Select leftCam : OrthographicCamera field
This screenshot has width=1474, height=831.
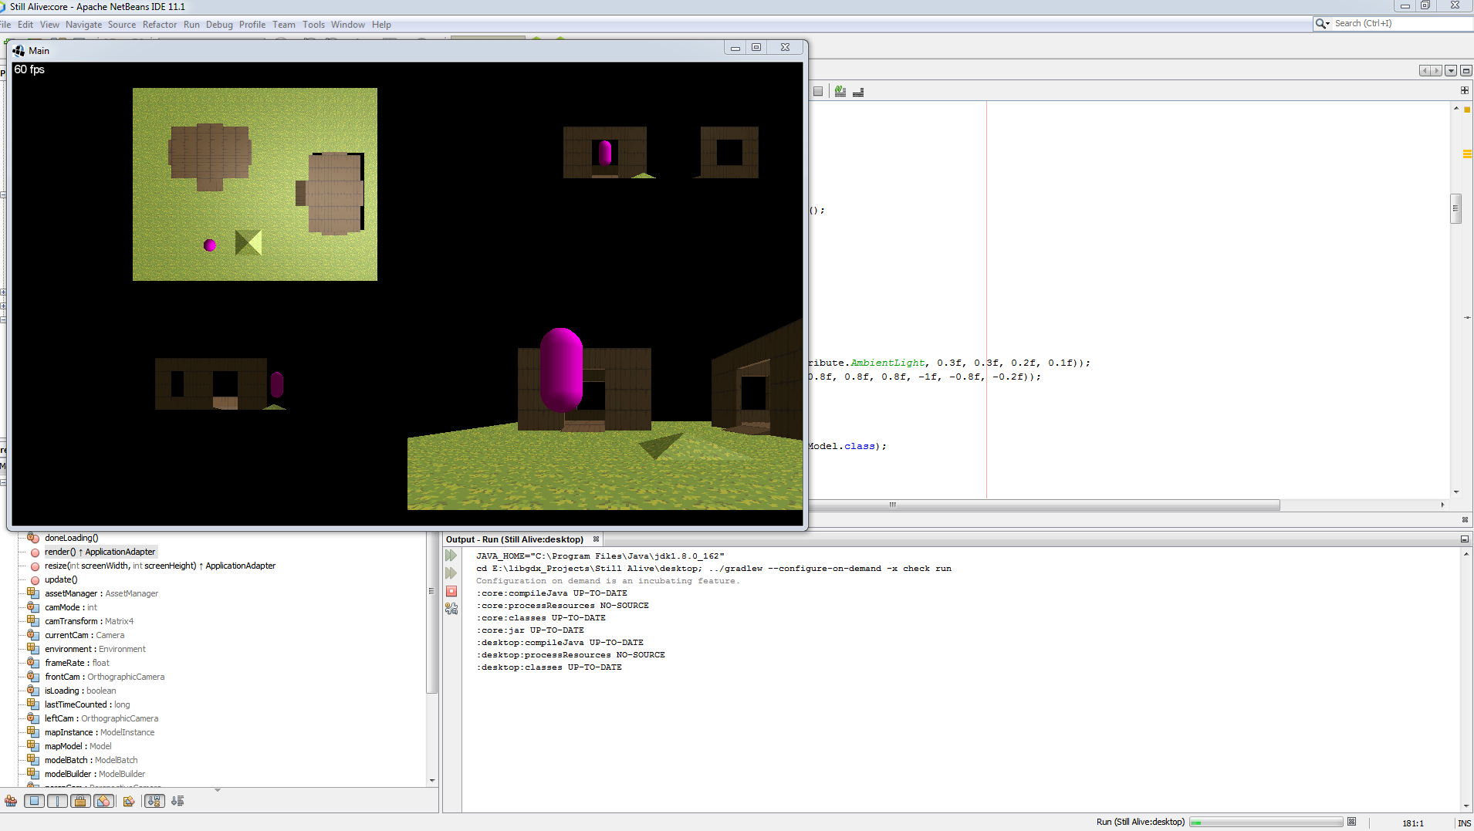pyautogui.click(x=101, y=718)
